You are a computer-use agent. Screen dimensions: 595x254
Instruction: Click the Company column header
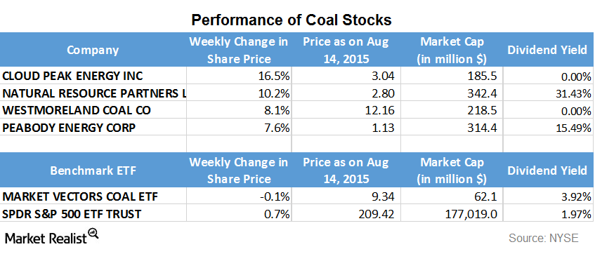click(x=93, y=50)
